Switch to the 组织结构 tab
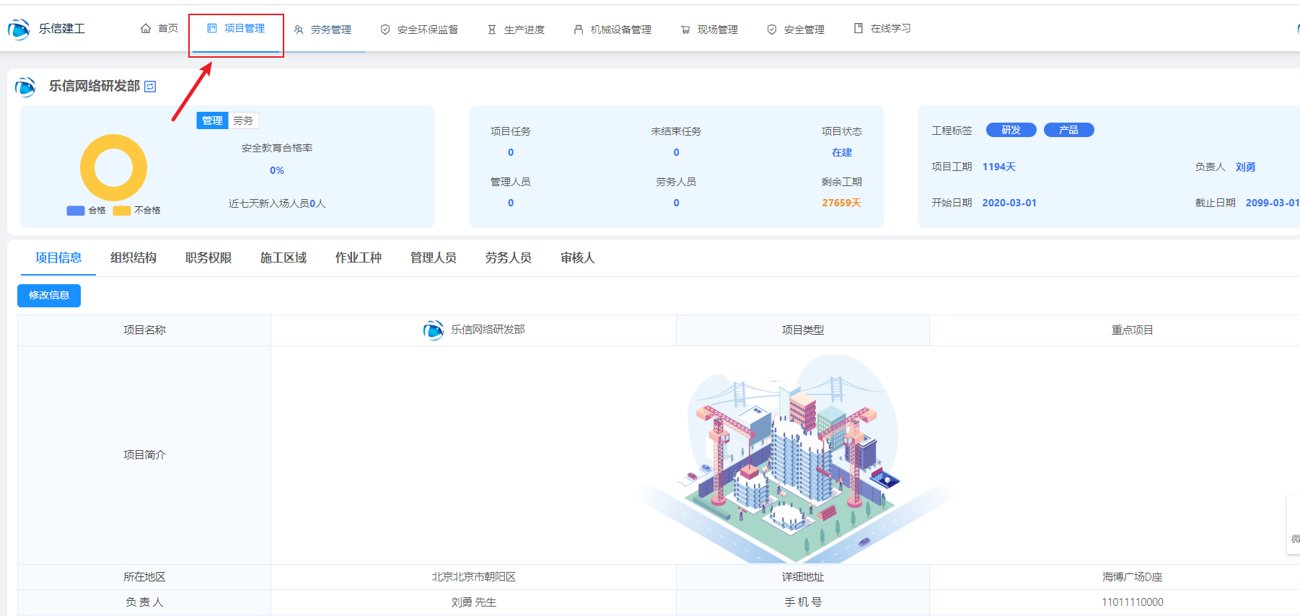This screenshot has height=616, width=1300. coord(133,258)
